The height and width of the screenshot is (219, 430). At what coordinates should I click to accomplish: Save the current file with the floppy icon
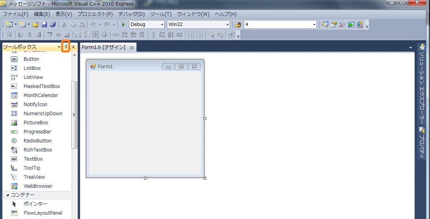[x=44, y=24]
